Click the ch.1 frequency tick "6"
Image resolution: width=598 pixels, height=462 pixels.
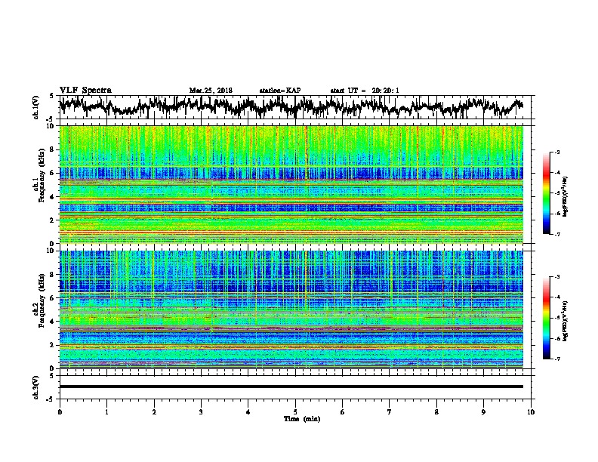54,174
